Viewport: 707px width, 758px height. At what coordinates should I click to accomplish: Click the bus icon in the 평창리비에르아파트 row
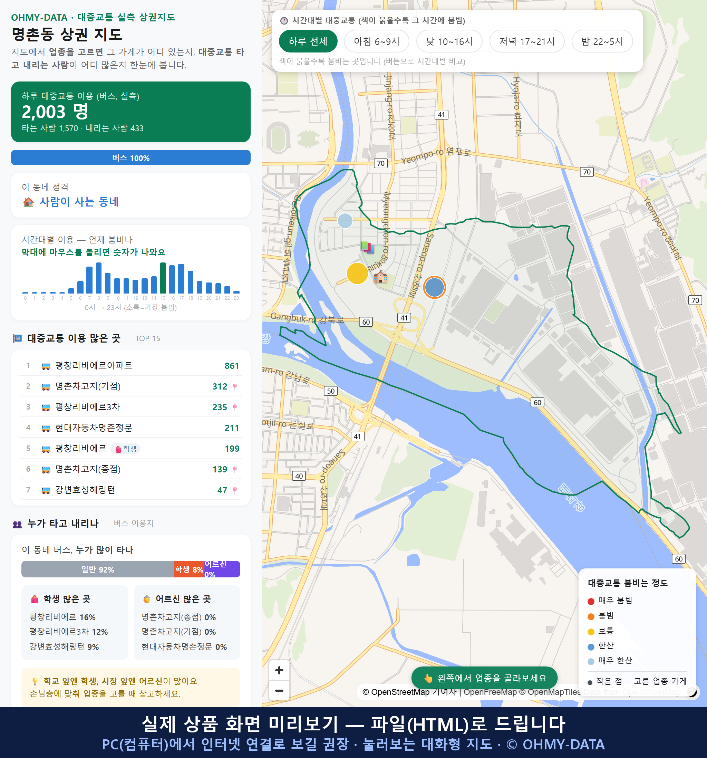46,366
